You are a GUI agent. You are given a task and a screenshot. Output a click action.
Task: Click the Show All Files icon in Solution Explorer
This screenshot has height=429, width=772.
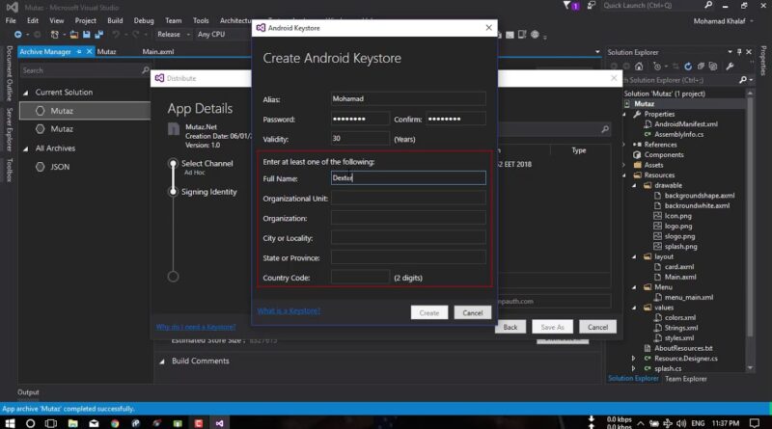pos(713,67)
